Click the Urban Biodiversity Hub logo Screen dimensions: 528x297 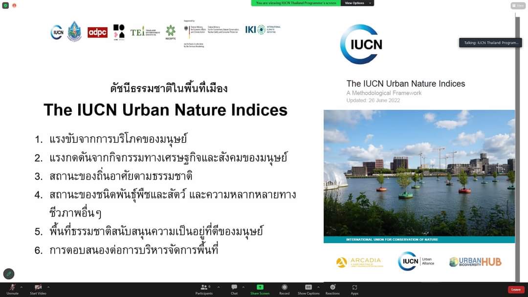[475, 262]
